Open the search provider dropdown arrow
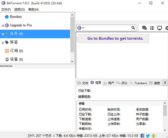168x138 pixels. coord(83,28)
